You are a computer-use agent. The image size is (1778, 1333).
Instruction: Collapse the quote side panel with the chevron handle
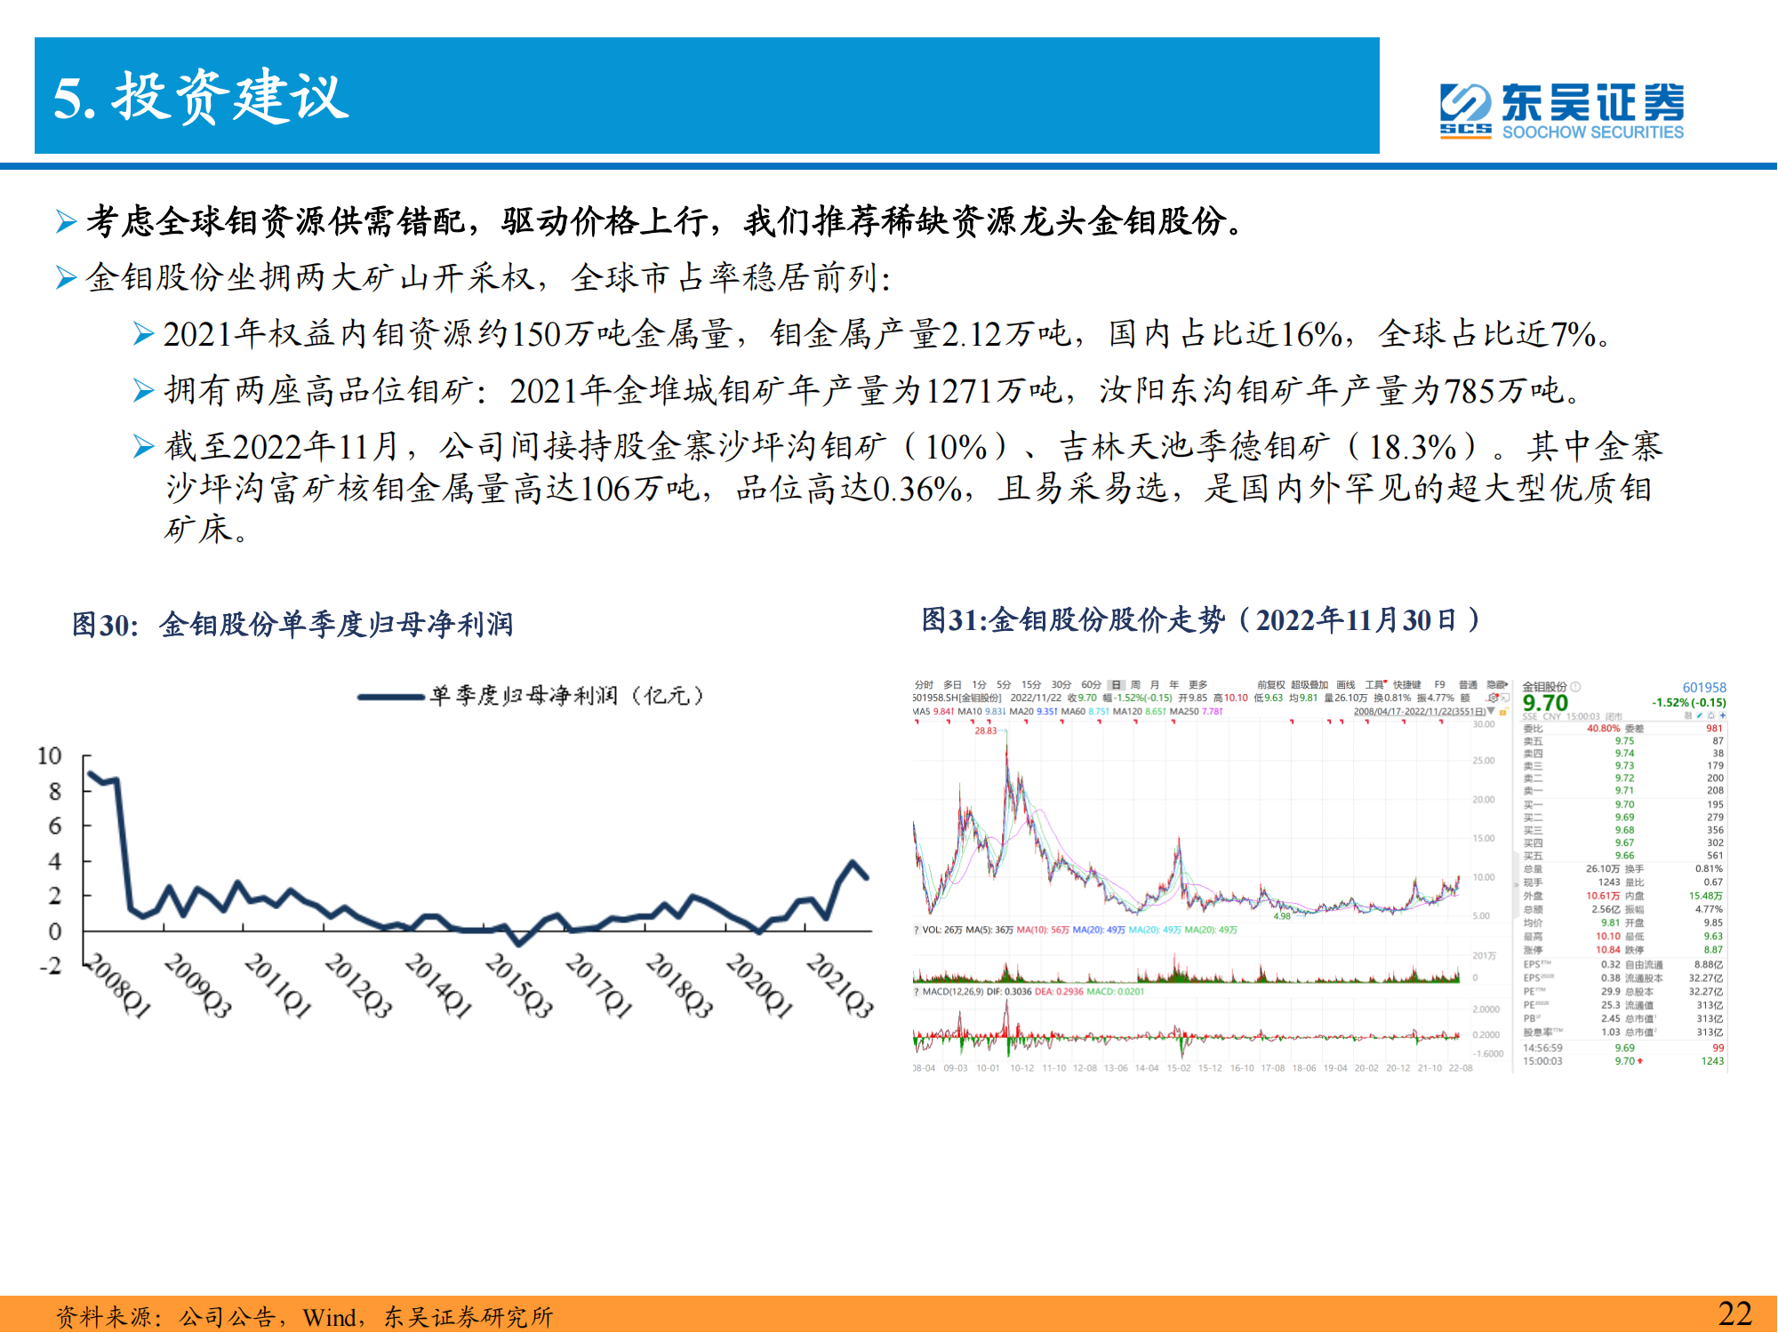(1516, 885)
